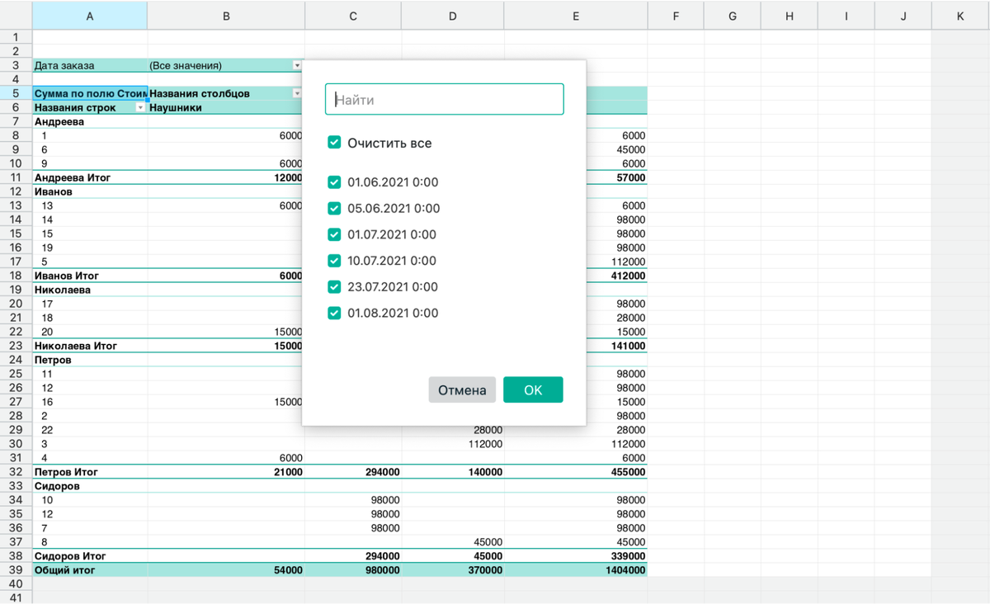Select row 41 header
This screenshot has height=604, width=990.
pyautogui.click(x=16, y=598)
